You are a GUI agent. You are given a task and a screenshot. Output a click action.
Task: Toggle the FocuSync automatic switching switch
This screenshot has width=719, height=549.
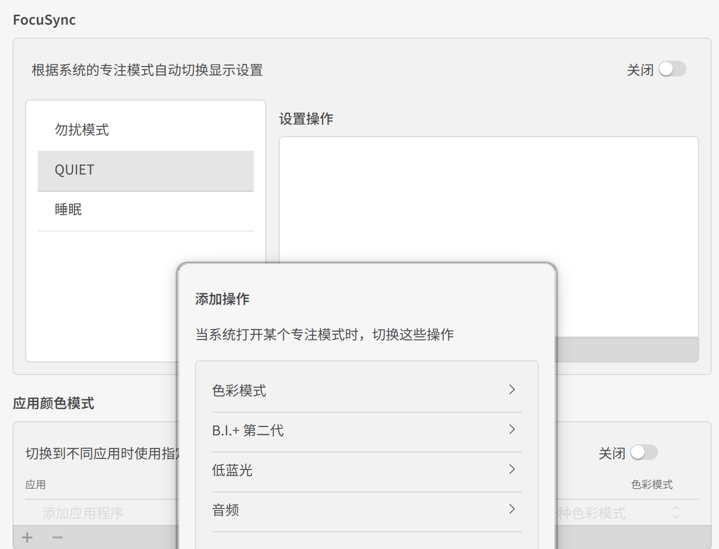(672, 69)
